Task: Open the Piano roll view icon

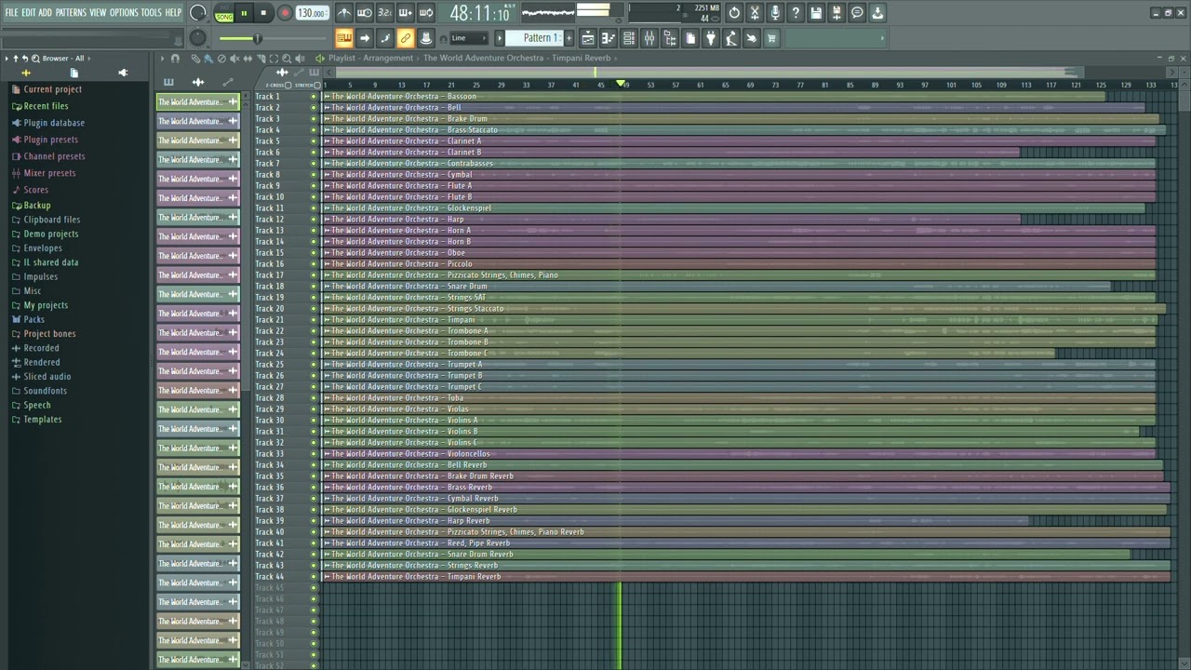Action: click(x=609, y=38)
